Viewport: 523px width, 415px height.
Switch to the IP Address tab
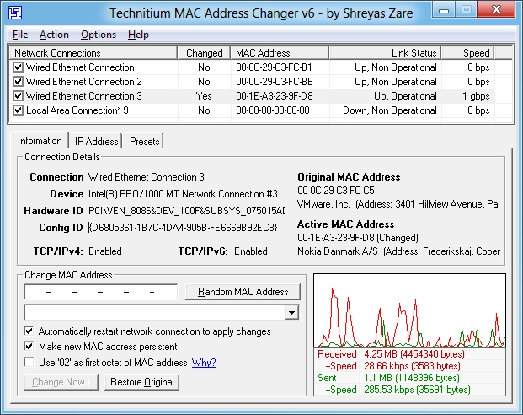coord(96,142)
